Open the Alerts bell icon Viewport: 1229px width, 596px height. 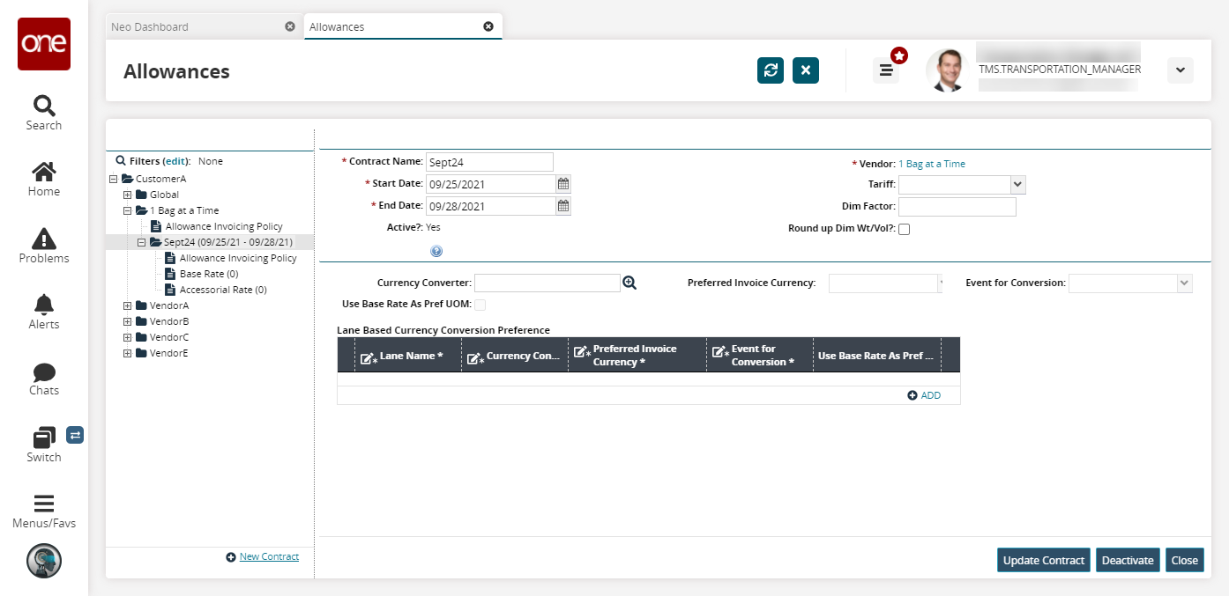[x=43, y=305]
